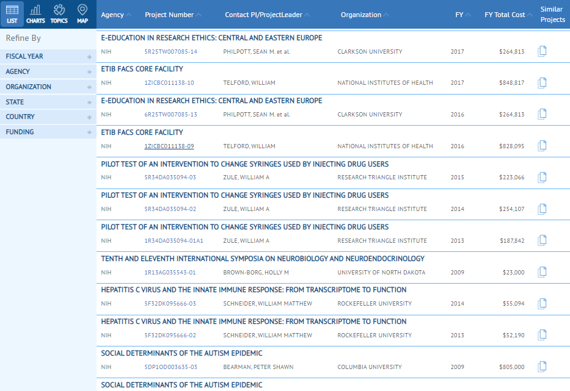The height and width of the screenshot is (391, 570).
Task: Open project number 5R34DA035094-03 link
Action: (170, 177)
